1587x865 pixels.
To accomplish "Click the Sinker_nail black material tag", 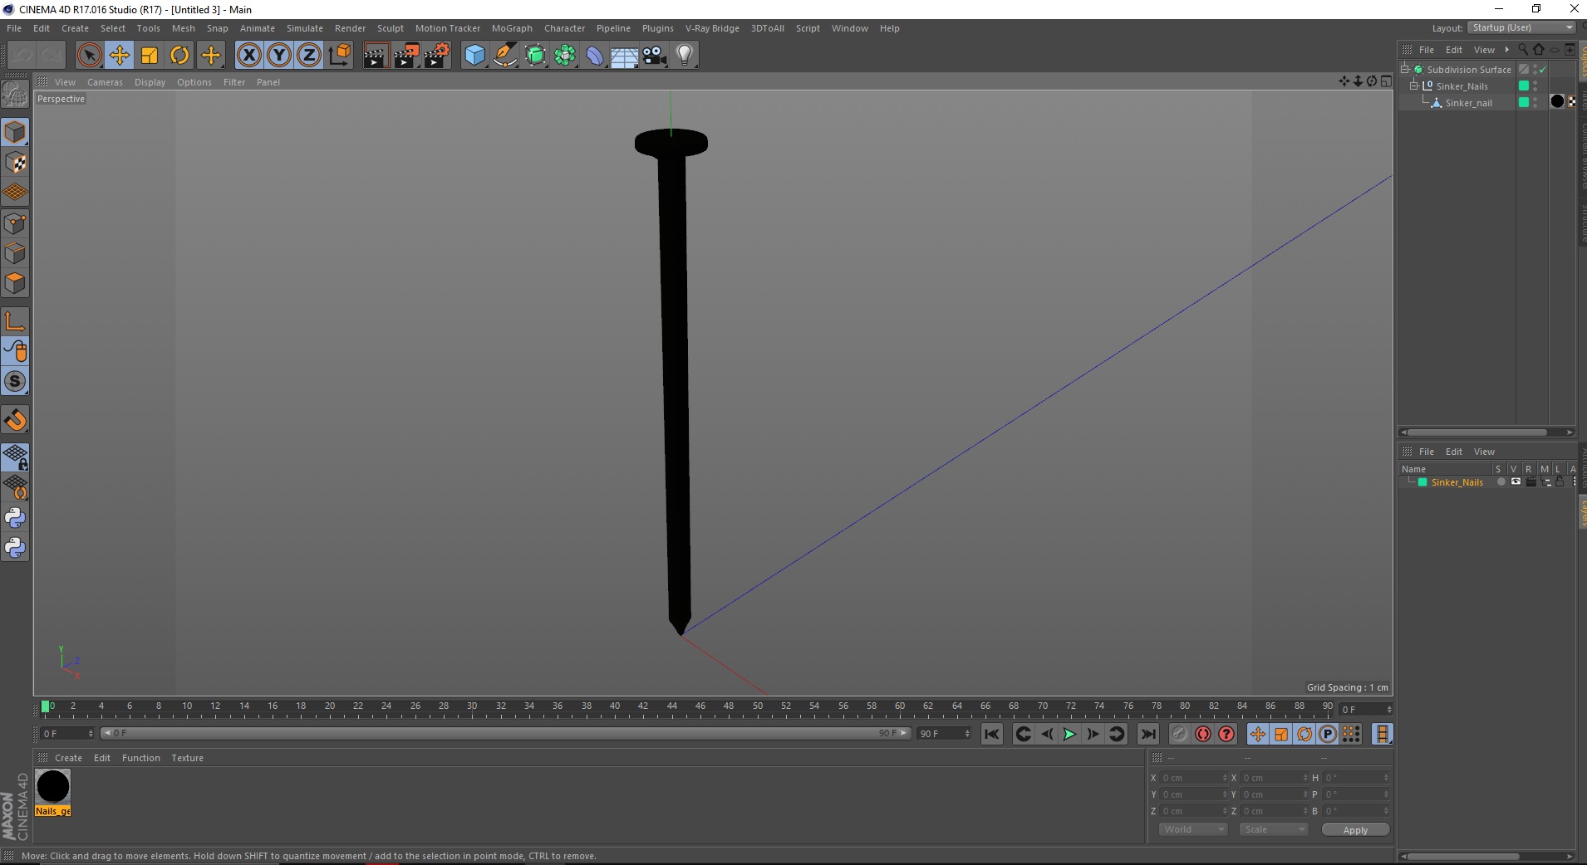I will tap(1557, 101).
